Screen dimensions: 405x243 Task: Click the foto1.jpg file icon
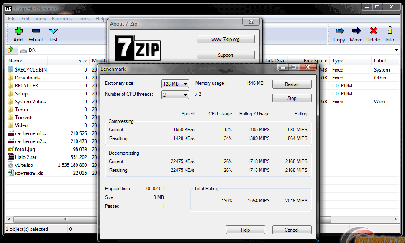pyautogui.click(x=10, y=149)
